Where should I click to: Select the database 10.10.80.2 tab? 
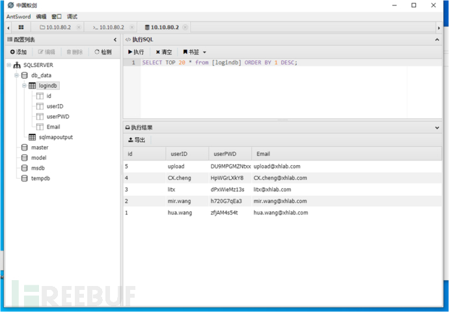coord(162,27)
